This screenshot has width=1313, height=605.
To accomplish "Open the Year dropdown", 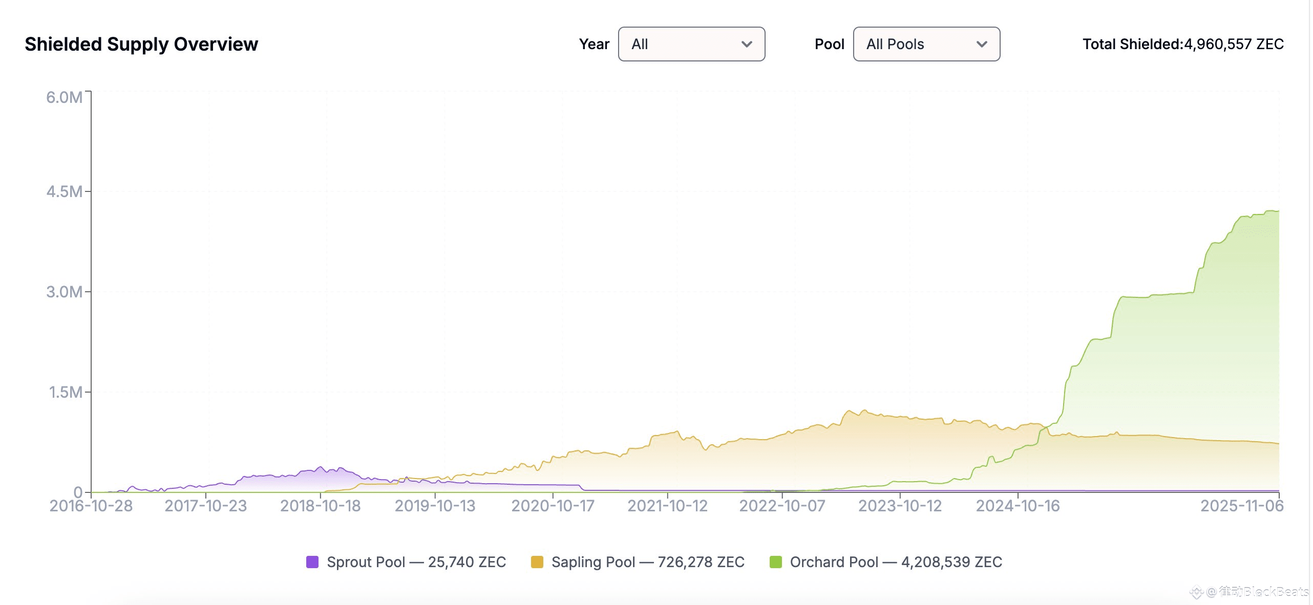I will (691, 44).
